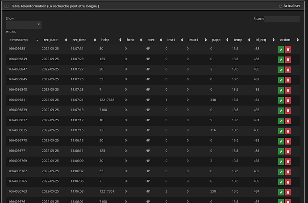
Task: Edit the record with hchp 12217858
Action: 281,100
